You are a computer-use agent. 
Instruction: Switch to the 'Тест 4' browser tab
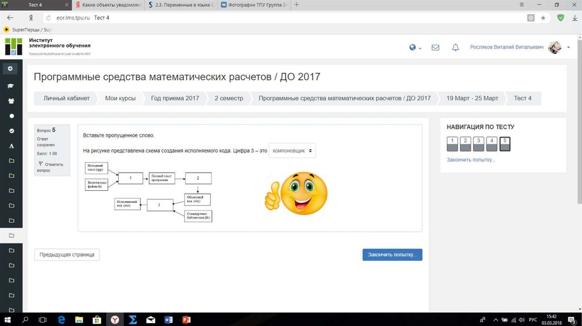coord(35,5)
